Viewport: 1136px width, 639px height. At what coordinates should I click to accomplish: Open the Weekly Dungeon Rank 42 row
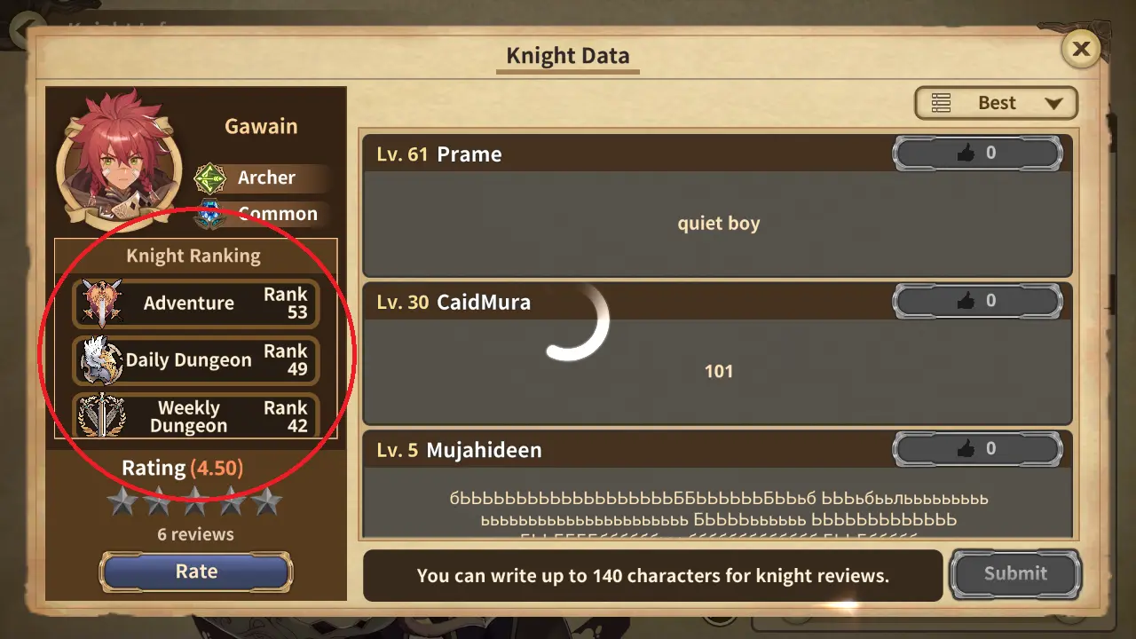click(195, 416)
